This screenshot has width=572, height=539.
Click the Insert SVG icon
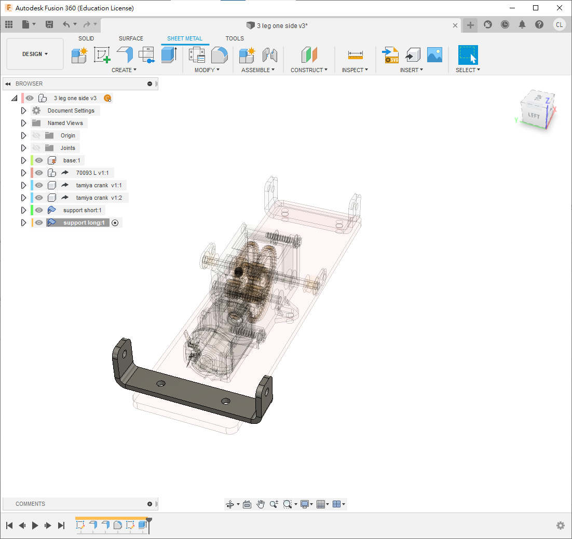(390, 54)
